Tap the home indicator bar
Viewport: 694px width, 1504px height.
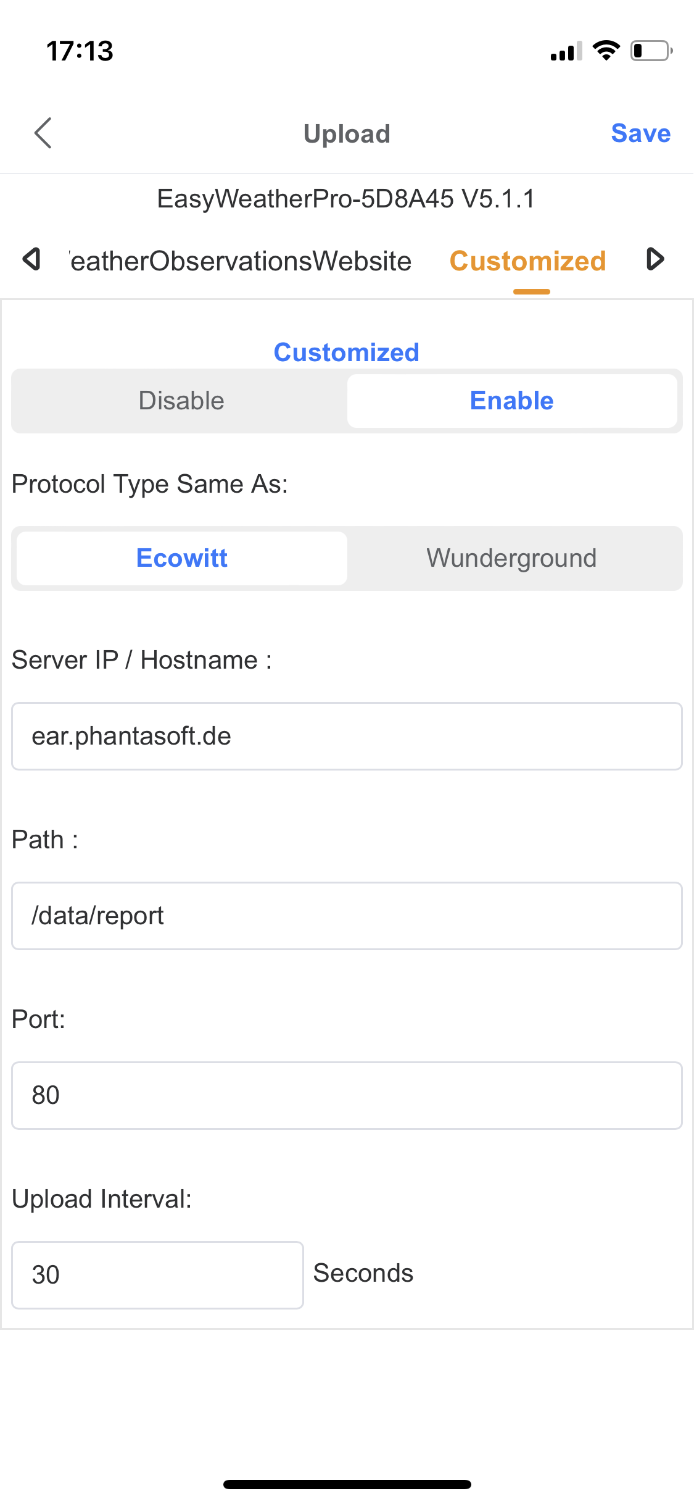click(x=347, y=1484)
